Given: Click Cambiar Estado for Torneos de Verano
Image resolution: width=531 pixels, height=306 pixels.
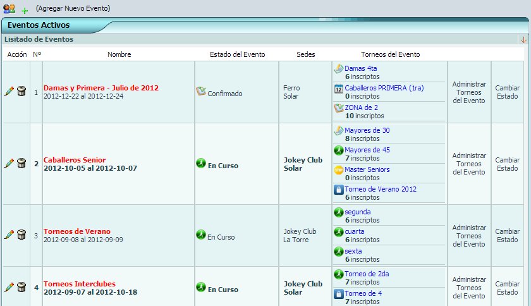Looking at the screenshot, I should pyautogui.click(x=507, y=235).
